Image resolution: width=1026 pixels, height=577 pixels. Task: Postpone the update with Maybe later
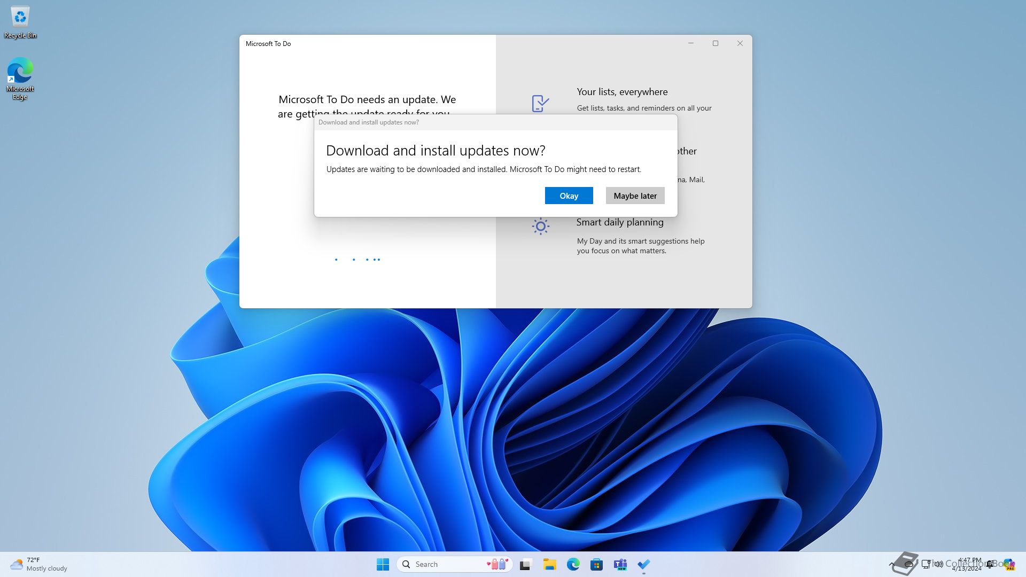635,196
